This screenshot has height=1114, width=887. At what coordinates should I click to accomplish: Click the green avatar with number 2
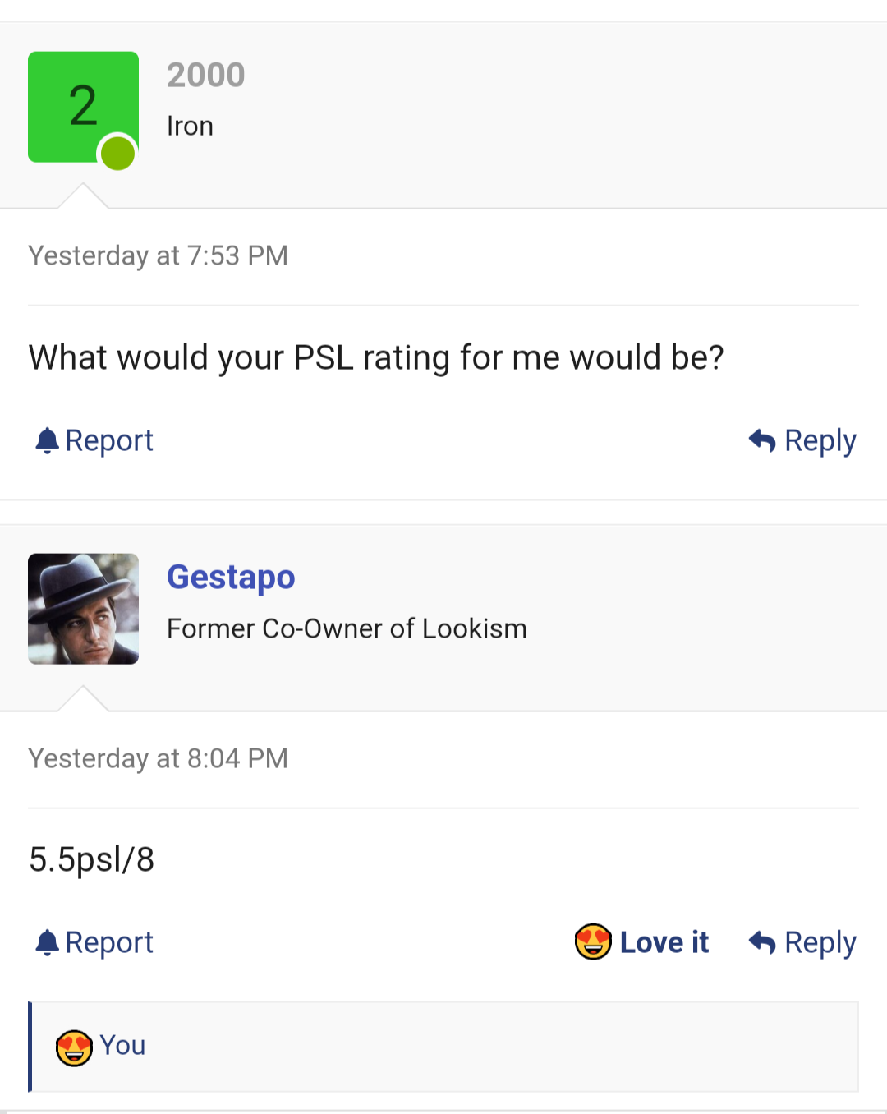pyautogui.click(x=83, y=107)
